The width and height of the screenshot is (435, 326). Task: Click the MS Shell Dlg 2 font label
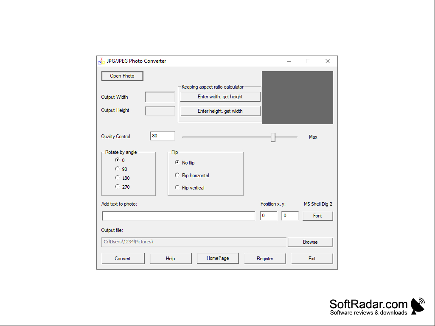click(318, 204)
